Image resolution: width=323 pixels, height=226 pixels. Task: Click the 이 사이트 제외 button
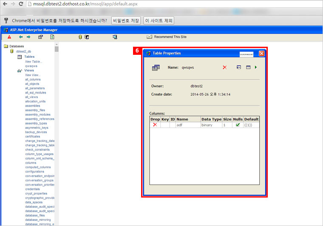(159, 20)
